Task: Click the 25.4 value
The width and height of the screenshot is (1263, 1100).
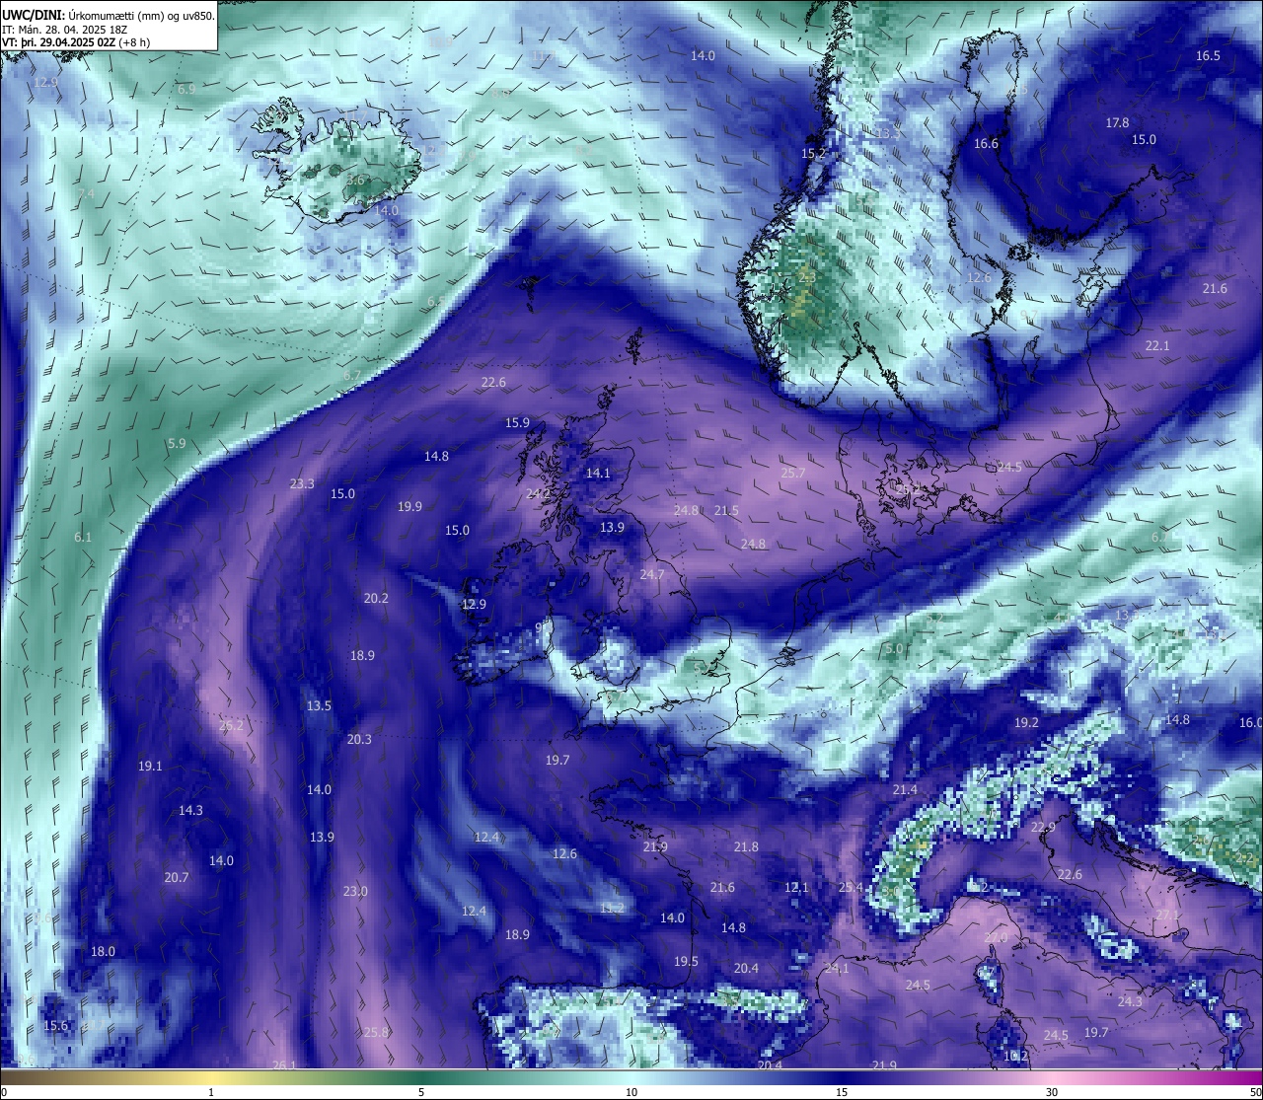Action: tap(851, 888)
